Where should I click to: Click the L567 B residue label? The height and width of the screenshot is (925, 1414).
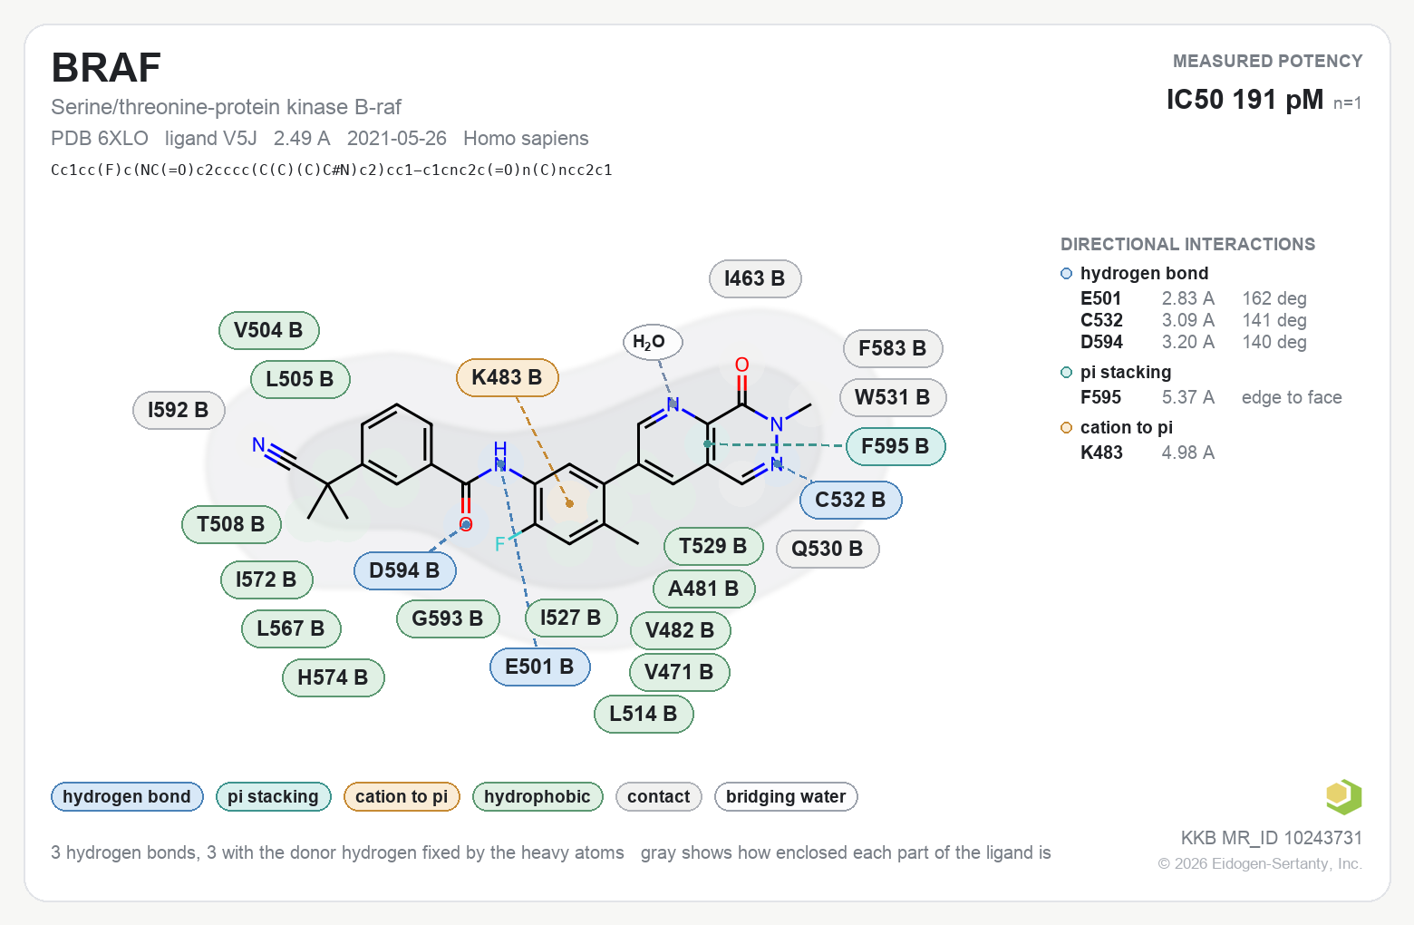coord(291,628)
